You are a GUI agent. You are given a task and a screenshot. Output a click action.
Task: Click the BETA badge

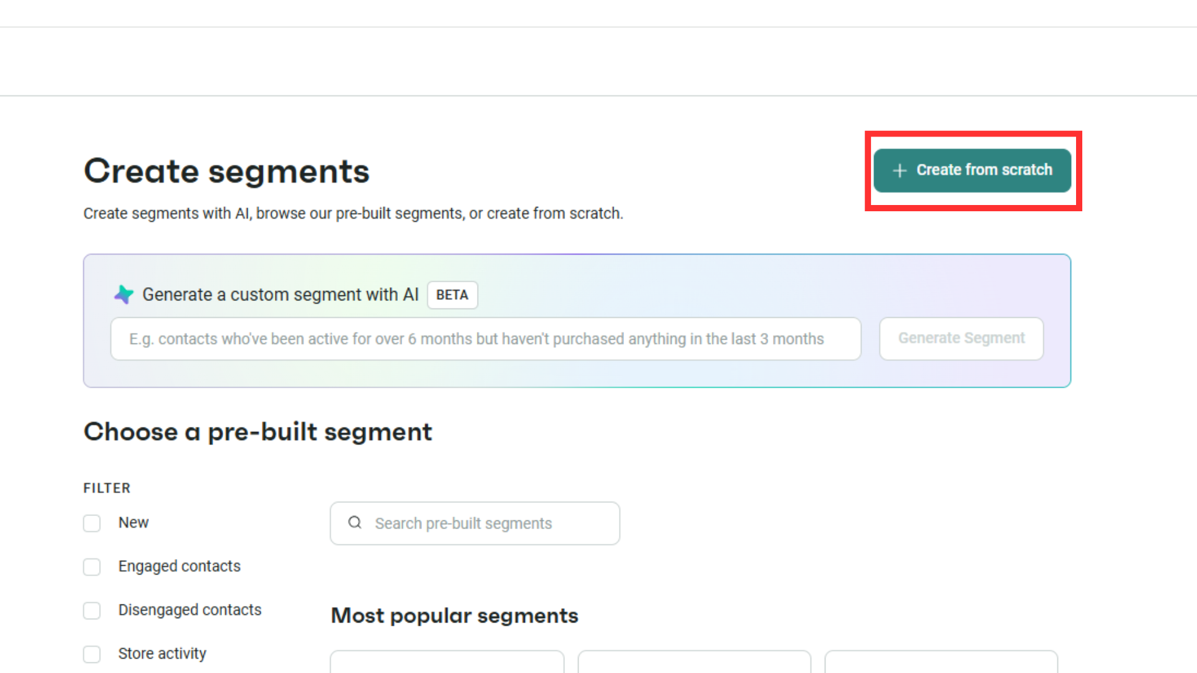click(x=452, y=295)
